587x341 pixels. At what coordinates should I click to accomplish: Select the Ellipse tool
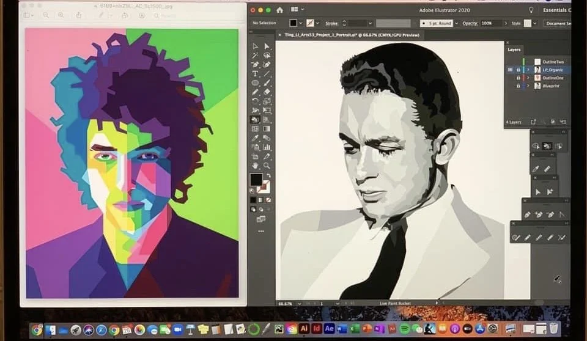click(x=256, y=82)
